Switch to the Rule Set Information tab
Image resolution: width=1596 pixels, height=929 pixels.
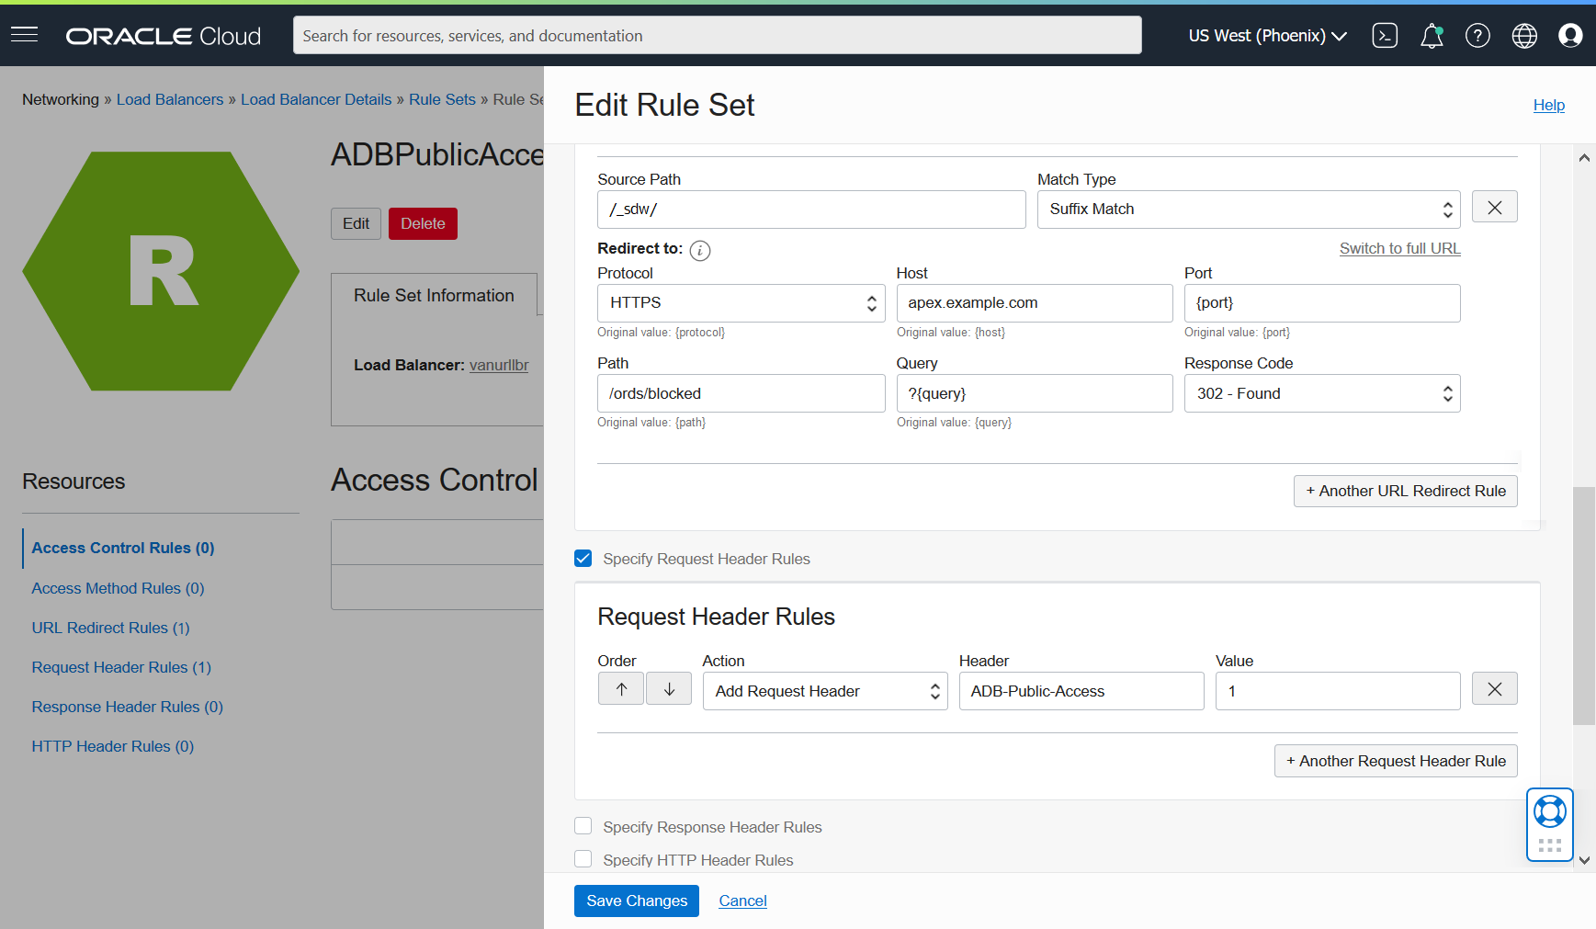(x=434, y=295)
